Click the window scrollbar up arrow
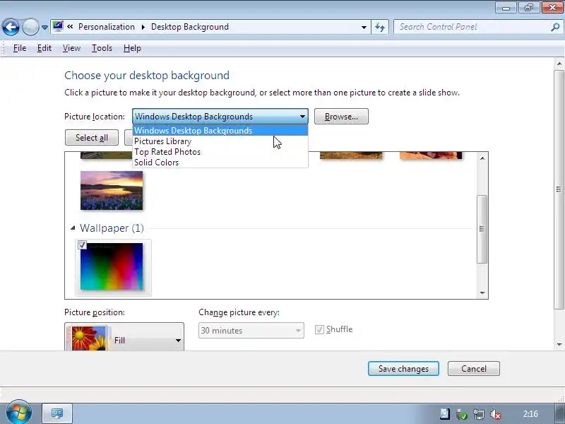 [559, 64]
